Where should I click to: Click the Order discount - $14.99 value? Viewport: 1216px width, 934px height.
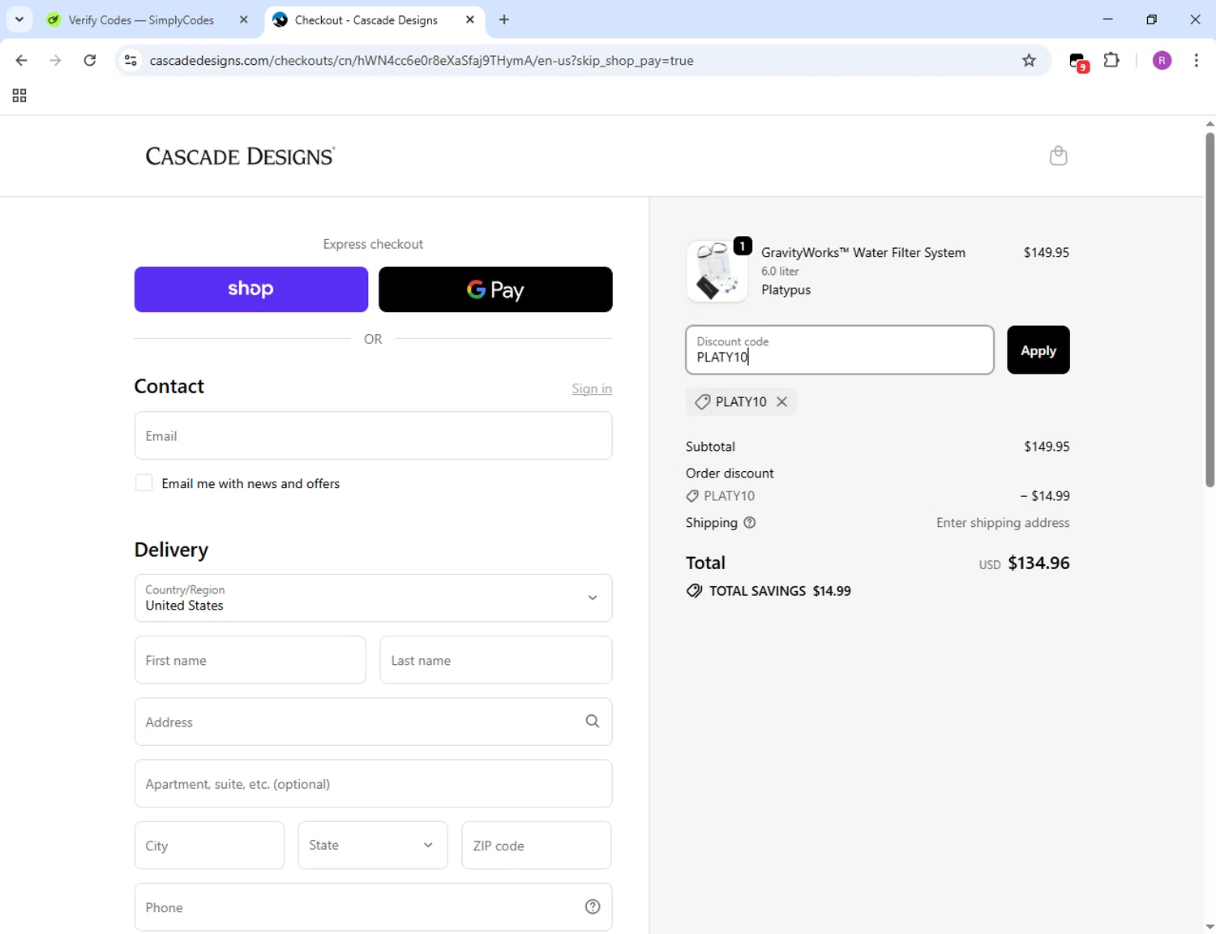point(1045,496)
